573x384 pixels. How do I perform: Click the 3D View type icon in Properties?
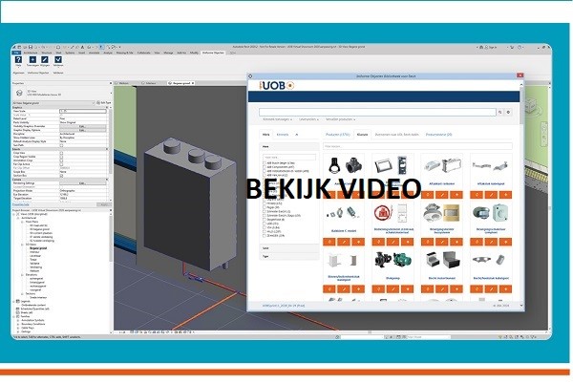pyautogui.click(x=18, y=91)
